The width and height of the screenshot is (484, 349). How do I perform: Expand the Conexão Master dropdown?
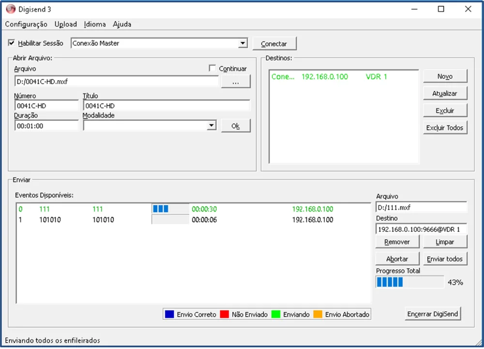(x=243, y=43)
